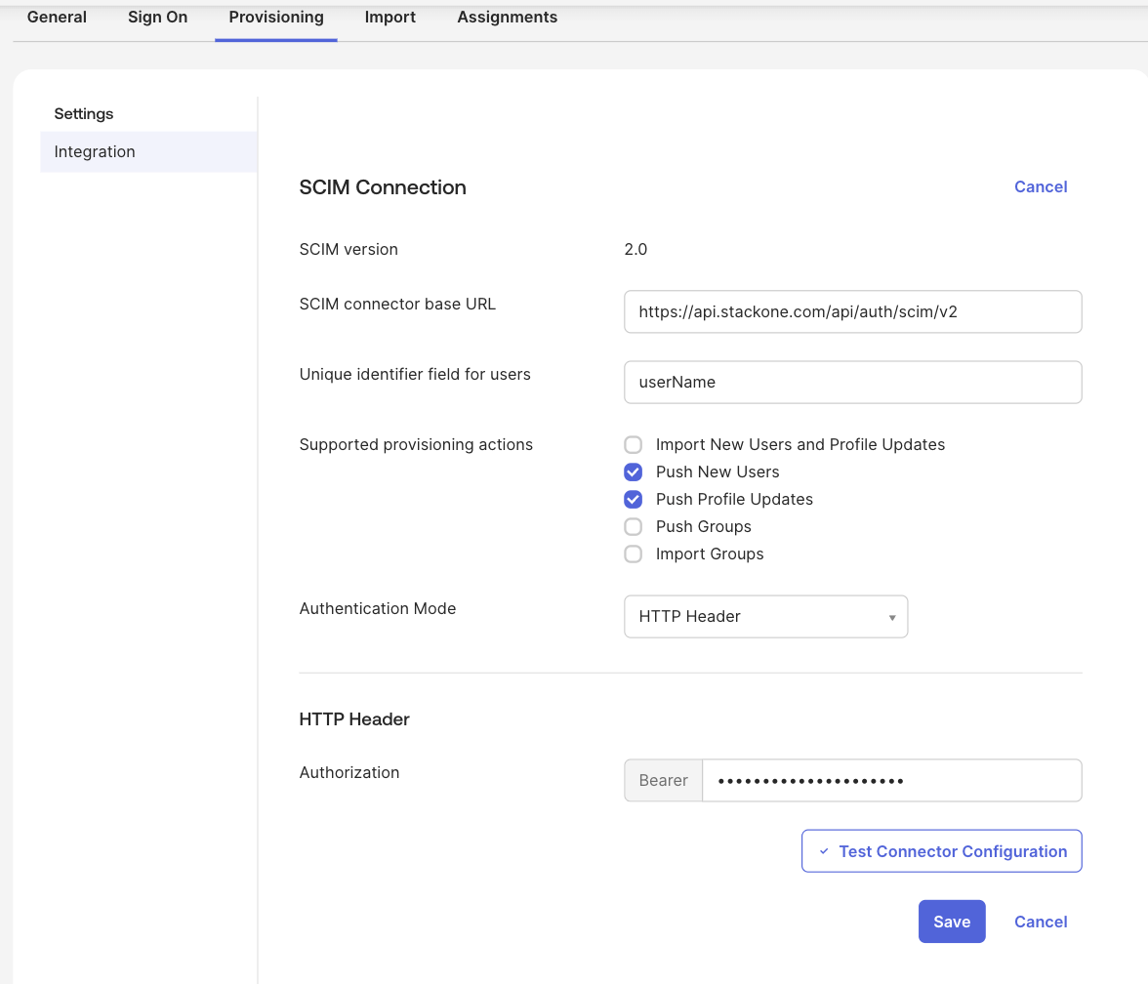Click the HTTP Header section heading
Screen dimensions: 1148x984
tap(354, 718)
